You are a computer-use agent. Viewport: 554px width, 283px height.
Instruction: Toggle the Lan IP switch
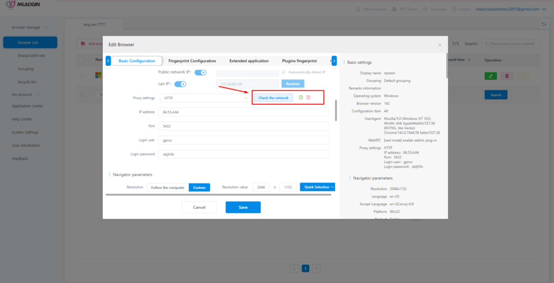[180, 84]
